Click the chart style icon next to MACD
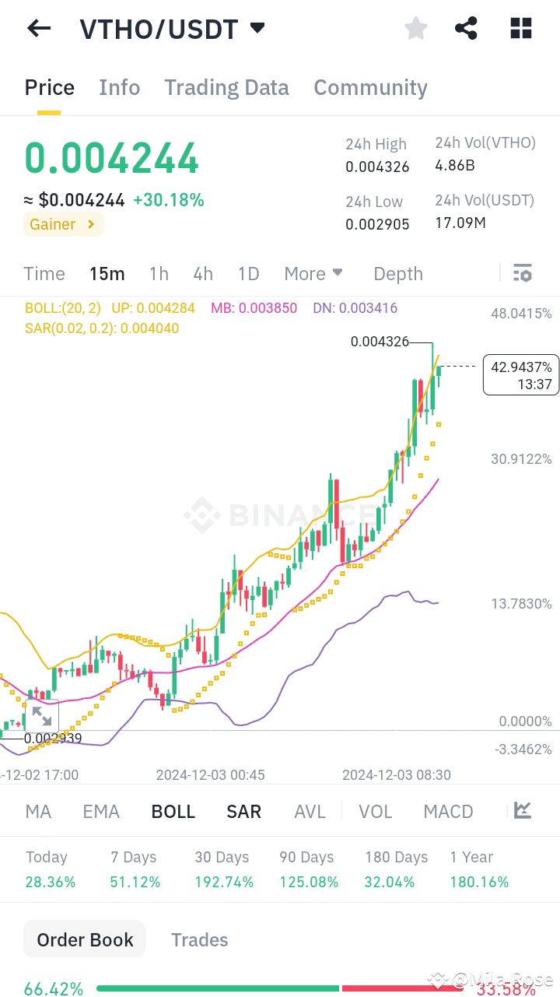The height and width of the screenshot is (997, 560). pyautogui.click(x=521, y=811)
